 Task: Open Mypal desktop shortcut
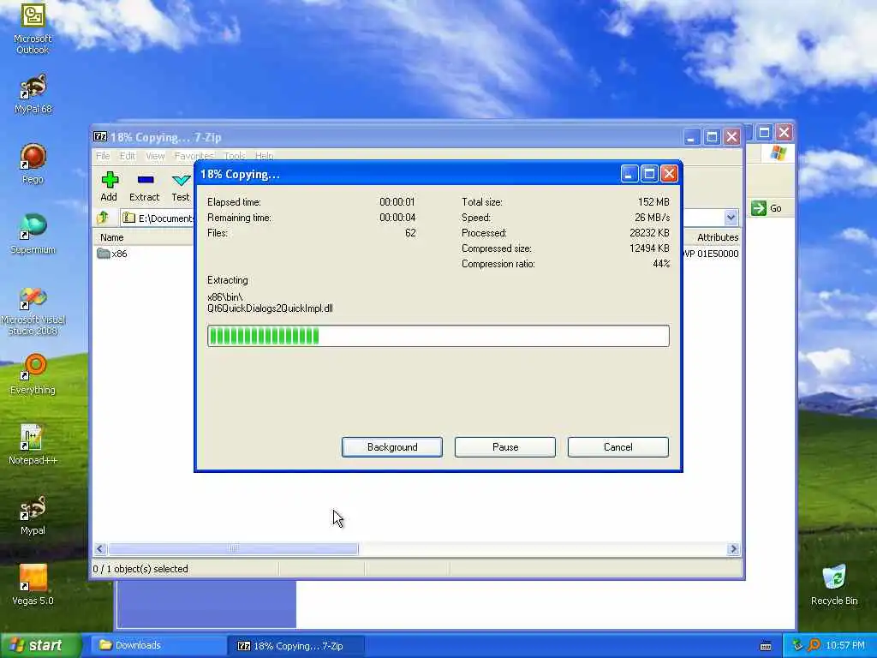33,515
